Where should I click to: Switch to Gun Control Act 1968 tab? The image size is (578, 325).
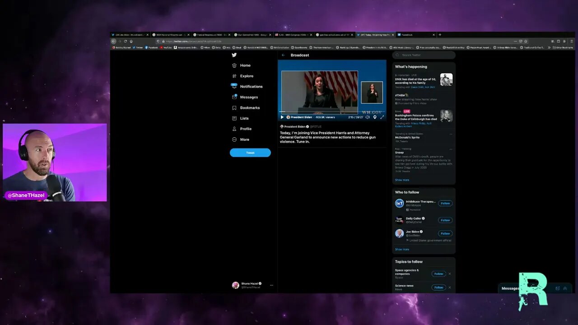click(x=253, y=34)
